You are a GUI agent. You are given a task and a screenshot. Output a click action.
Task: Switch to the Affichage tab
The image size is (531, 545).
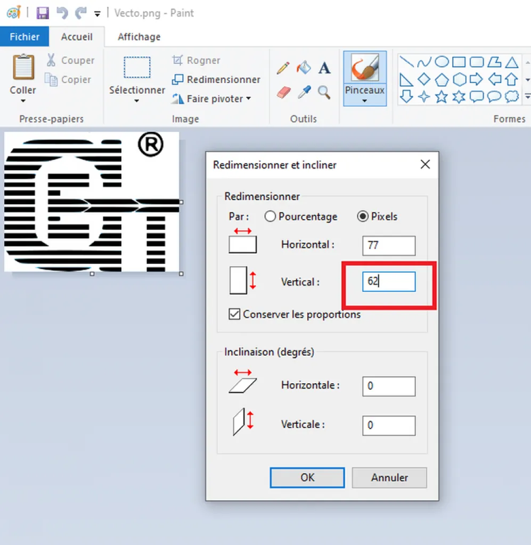[139, 37]
